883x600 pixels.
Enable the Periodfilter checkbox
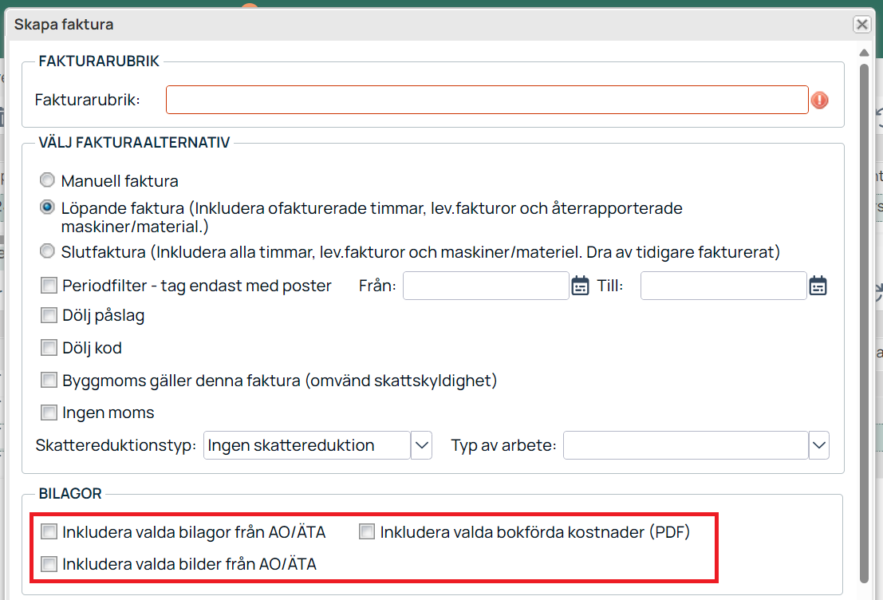click(x=49, y=286)
